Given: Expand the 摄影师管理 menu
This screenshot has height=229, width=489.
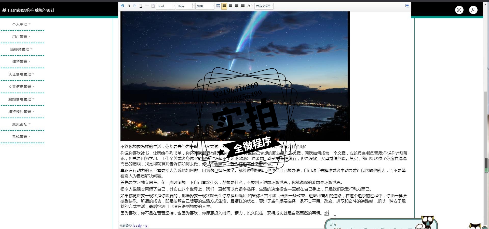Looking at the screenshot, I should [21, 49].
